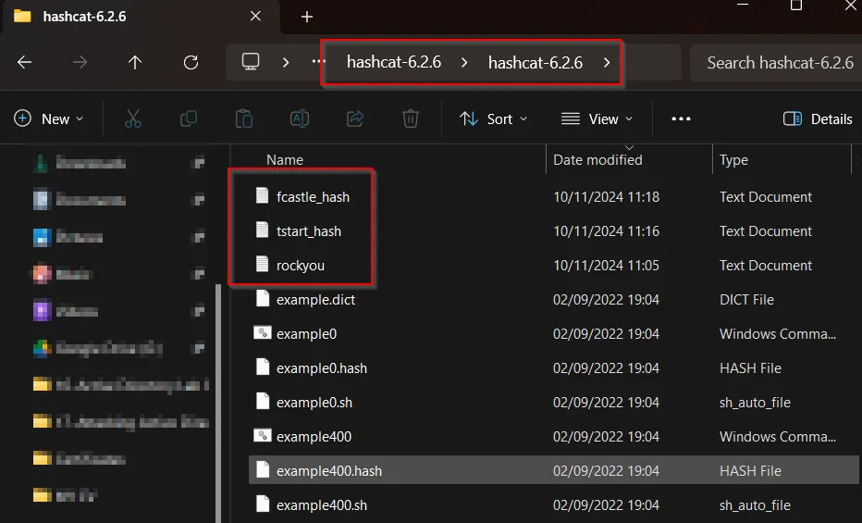Click the Share toolbar icon
Viewport: 862px width, 523px height.
[x=355, y=118]
